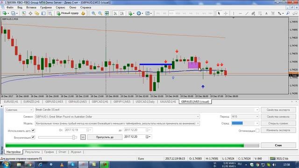Click the Стоп button
The height and width of the screenshot is (168, 299).
[278, 145]
